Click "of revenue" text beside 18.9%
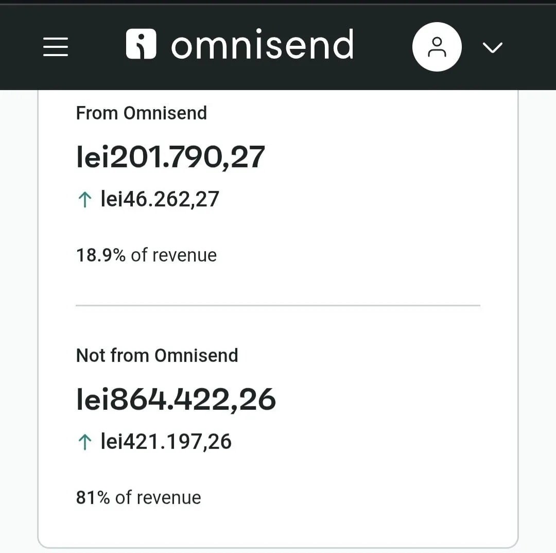Image resolution: width=556 pixels, height=553 pixels. pos(174,255)
